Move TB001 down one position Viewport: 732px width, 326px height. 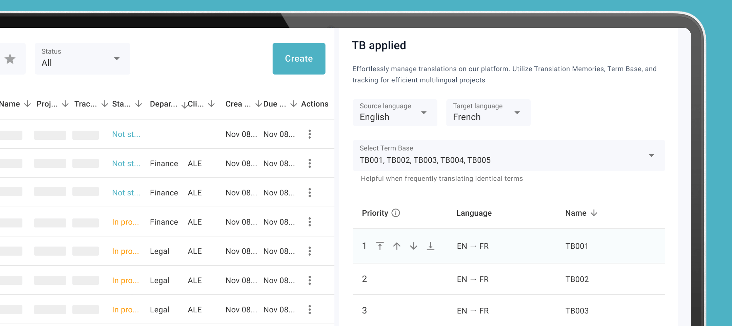click(413, 246)
